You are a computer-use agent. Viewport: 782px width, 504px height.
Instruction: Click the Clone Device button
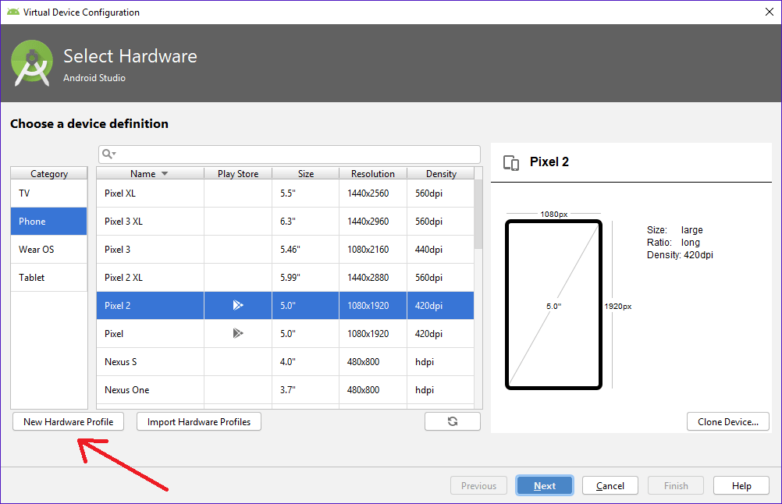[727, 422]
